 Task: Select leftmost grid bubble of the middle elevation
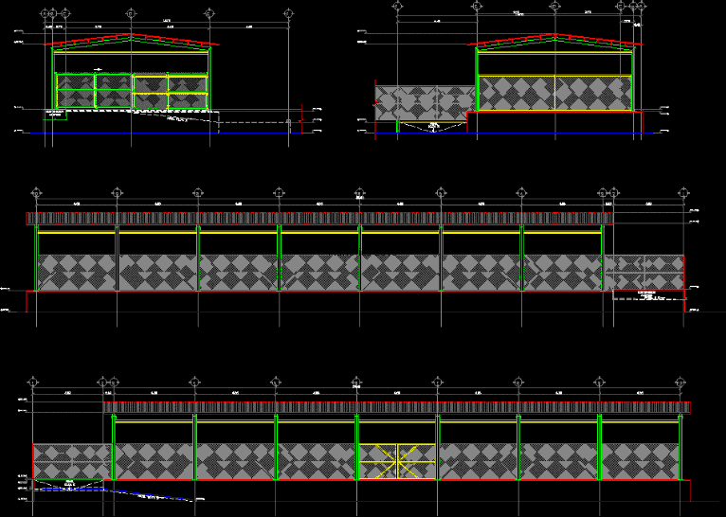(x=36, y=192)
